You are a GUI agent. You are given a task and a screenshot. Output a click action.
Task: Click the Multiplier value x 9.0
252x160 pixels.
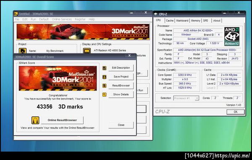click(185, 79)
